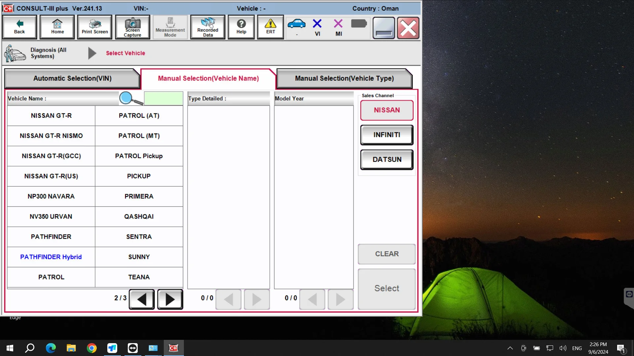Click the vehicle name search input field
634x356 pixels.
coord(163,98)
